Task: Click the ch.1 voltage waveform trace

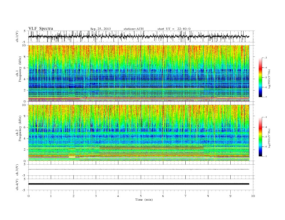Action: point(139,36)
